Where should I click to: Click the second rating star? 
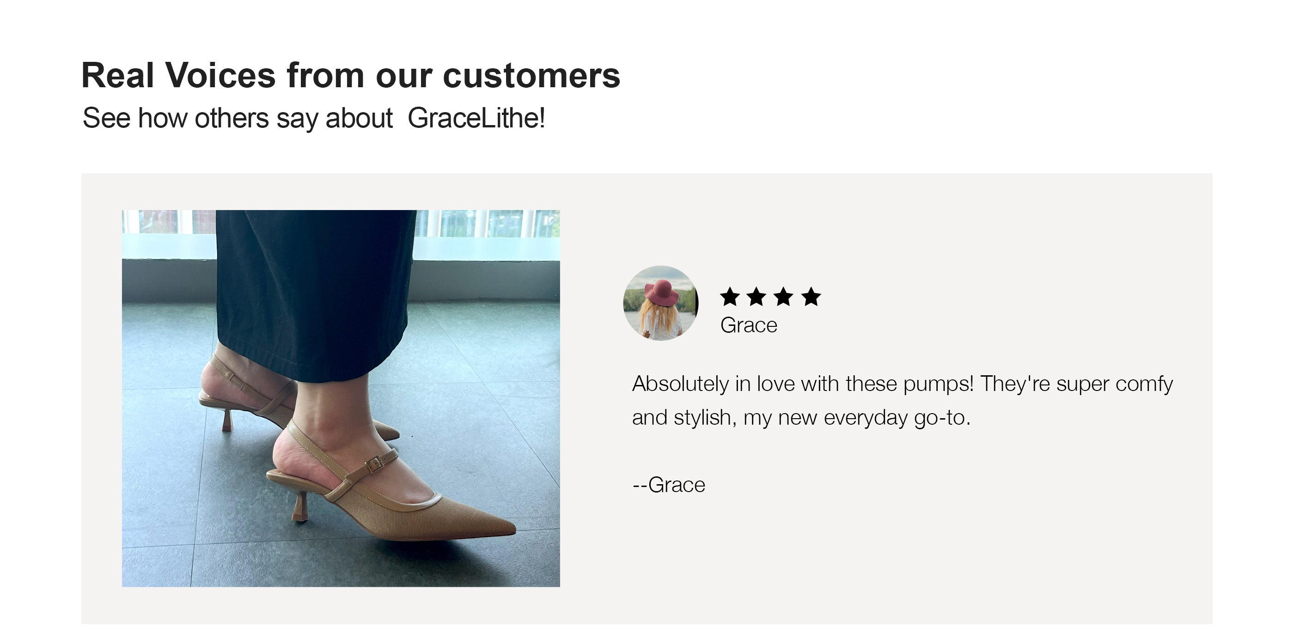point(757,297)
